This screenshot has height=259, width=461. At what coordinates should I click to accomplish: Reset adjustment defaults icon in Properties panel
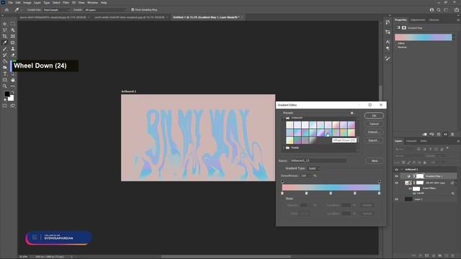pos(439,135)
